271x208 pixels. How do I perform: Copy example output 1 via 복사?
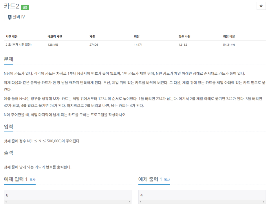click(x=167, y=180)
